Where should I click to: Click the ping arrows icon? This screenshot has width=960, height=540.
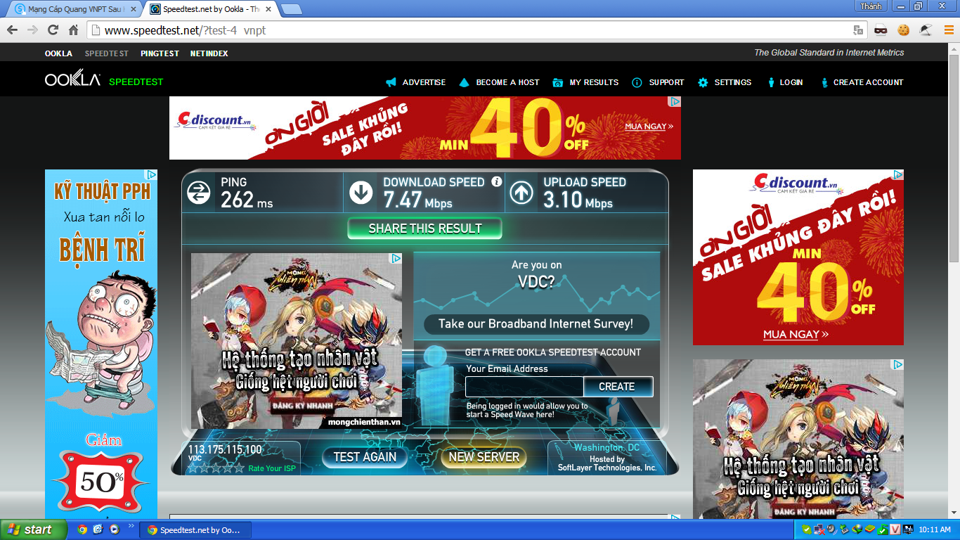tap(199, 193)
